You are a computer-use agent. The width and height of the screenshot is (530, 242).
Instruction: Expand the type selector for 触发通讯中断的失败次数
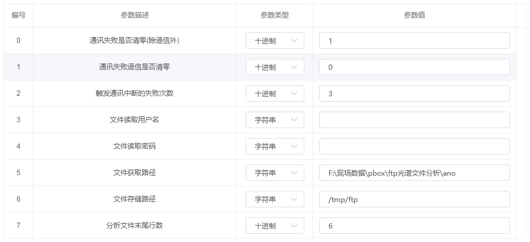pyautogui.click(x=275, y=93)
